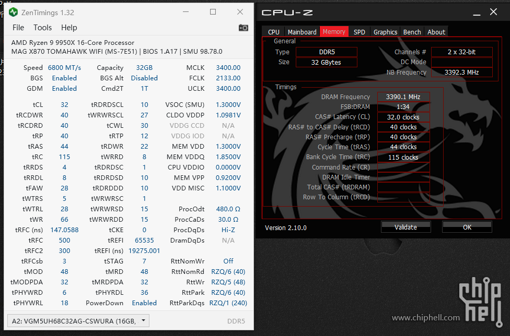Click the tRC value 115
Image resolution: width=510 pixels, height=336 pixels.
point(64,157)
